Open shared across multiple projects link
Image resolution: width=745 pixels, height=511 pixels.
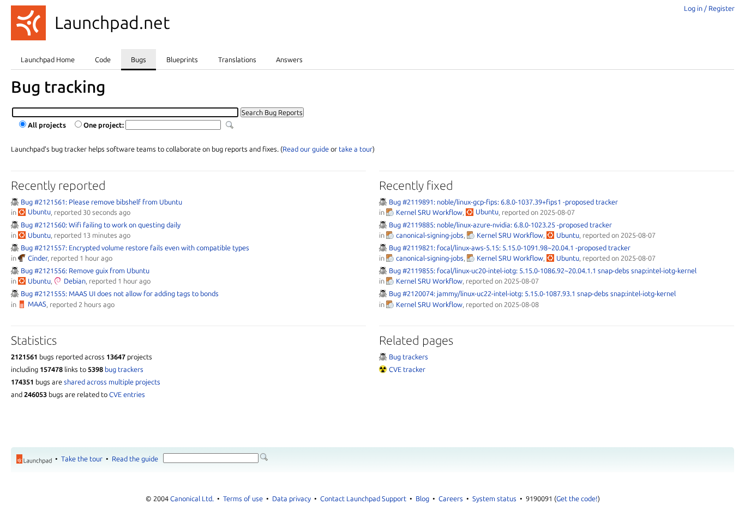tap(112, 382)
